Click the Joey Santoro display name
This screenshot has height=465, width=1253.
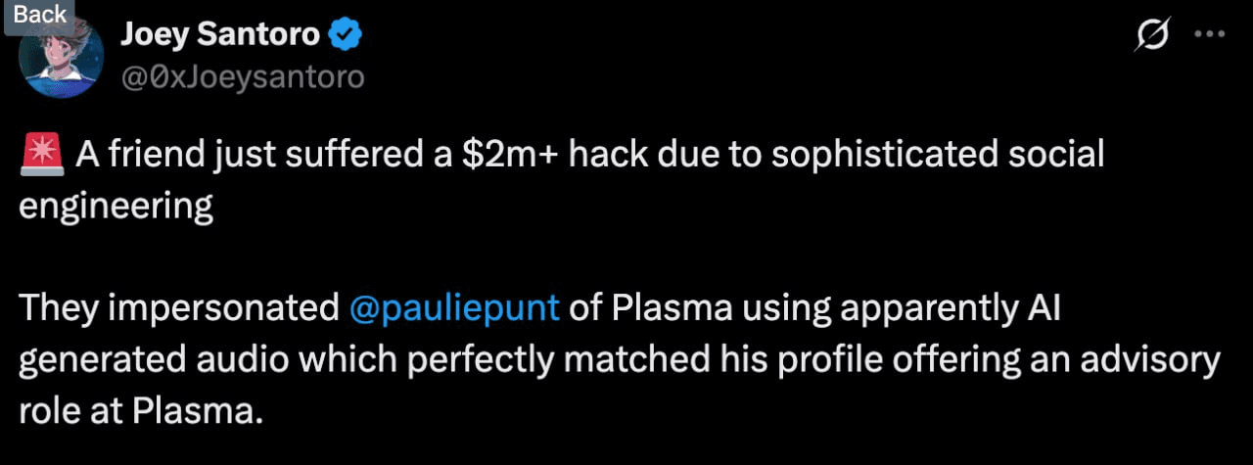220,35
